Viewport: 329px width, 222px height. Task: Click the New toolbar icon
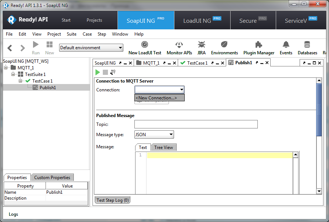coord(50,48)
